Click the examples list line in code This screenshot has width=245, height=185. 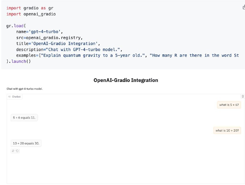(127, 55)
